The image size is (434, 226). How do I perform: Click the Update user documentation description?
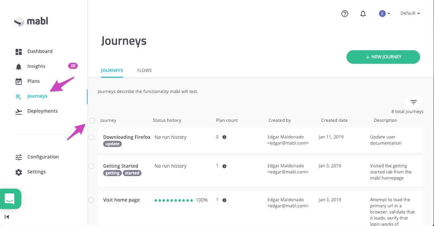click(x=386, y=140)
